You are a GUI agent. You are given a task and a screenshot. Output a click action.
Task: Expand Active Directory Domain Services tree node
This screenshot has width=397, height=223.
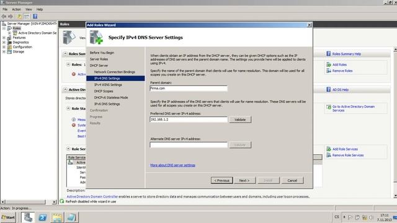point(9,33)
